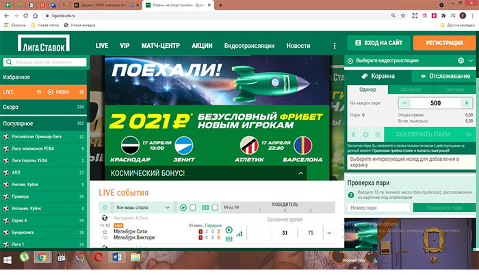This screenshot has width=479, height=275.
Task: Click the Chrome reload button
Action: tap(26, 16)
